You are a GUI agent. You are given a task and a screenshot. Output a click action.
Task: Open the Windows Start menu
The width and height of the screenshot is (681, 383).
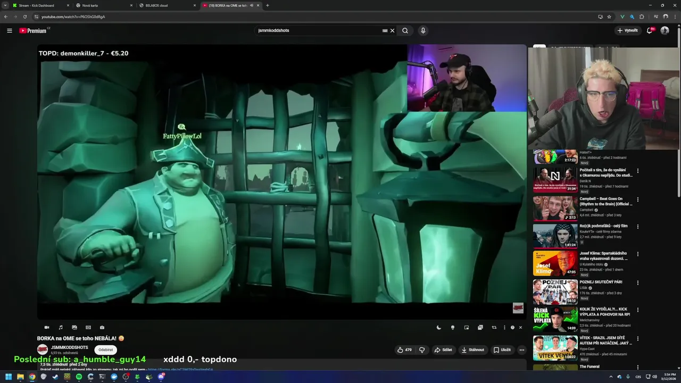(9, 377)
